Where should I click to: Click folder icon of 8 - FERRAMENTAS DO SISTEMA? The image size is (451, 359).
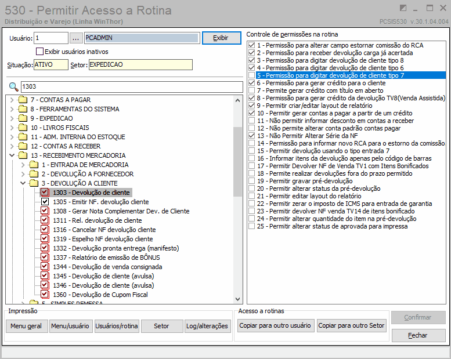[23, 109]
